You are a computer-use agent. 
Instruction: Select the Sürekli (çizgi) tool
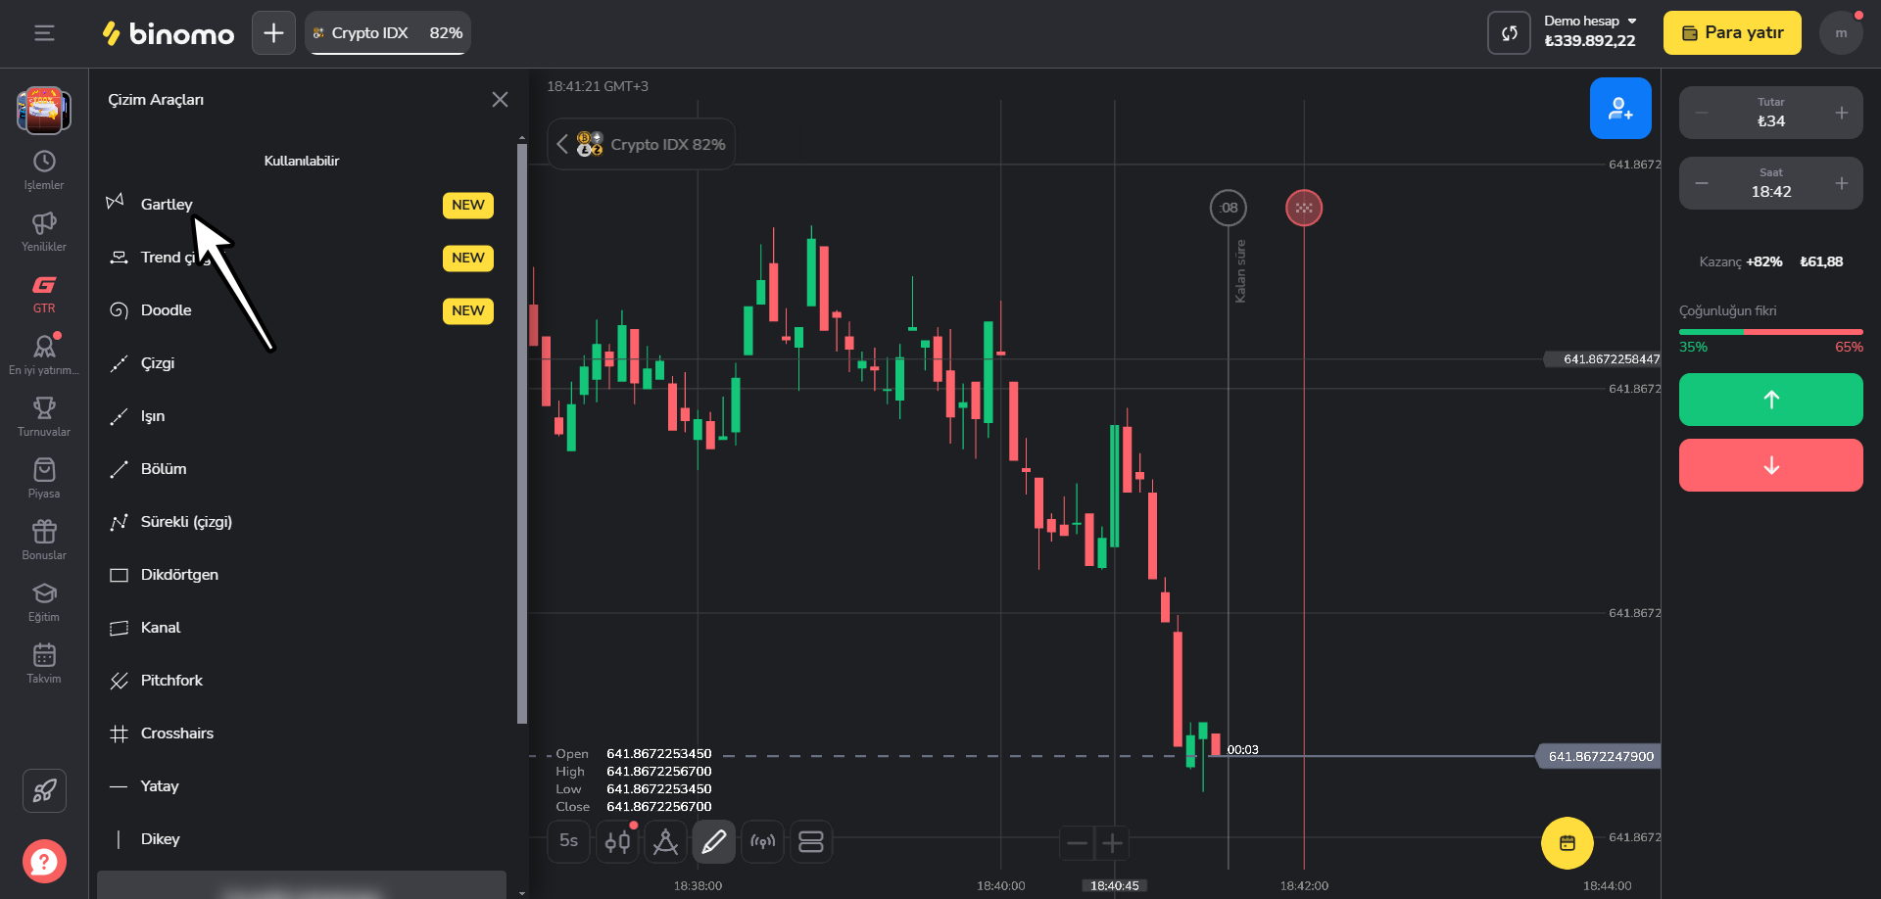coord(301,522)
